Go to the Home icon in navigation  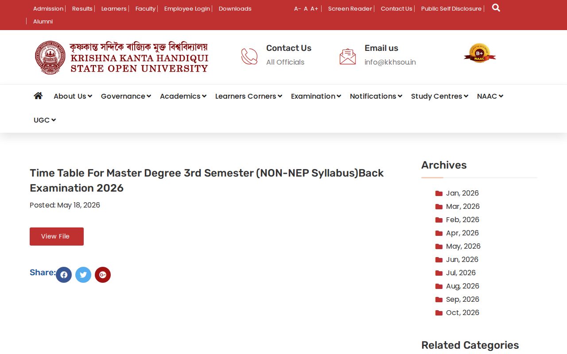coord(38,96)
